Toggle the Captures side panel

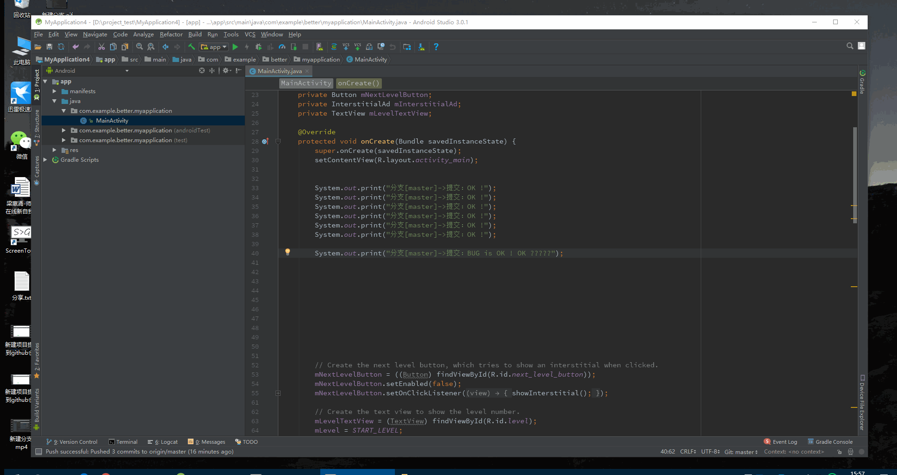(37, 170)
